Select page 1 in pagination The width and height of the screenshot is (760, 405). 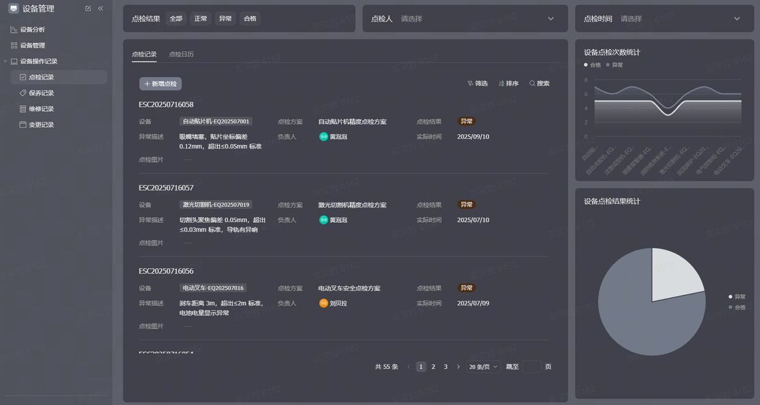pos(421,366)
